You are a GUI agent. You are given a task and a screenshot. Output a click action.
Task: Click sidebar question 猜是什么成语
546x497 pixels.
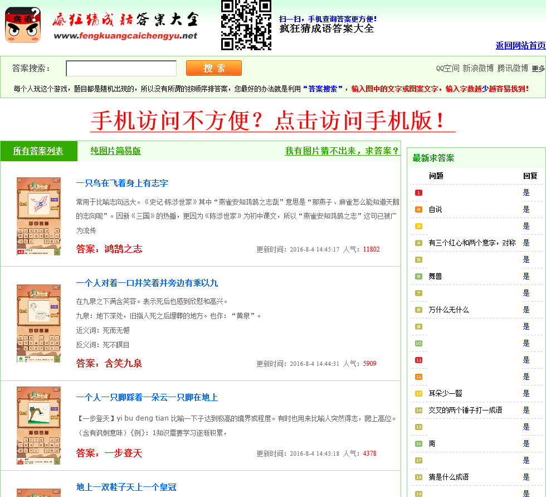448,477
